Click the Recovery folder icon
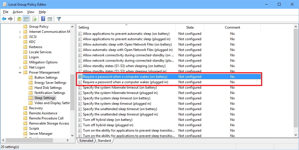 tap(25, 108)
